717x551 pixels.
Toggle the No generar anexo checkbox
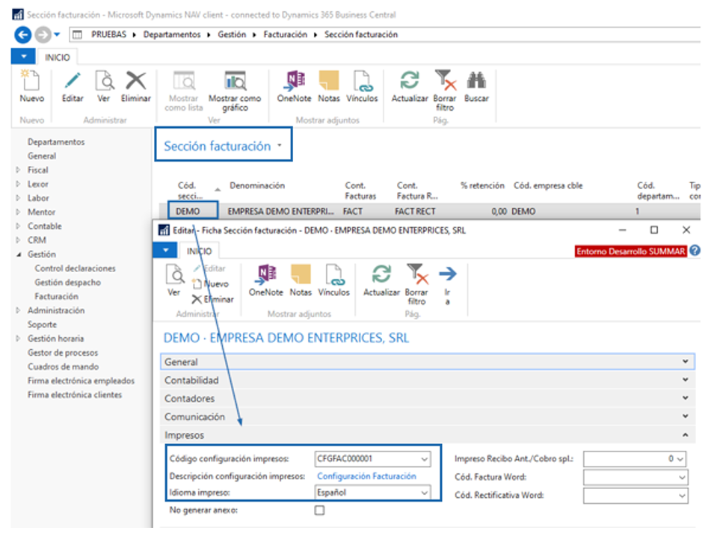(320, 511)
